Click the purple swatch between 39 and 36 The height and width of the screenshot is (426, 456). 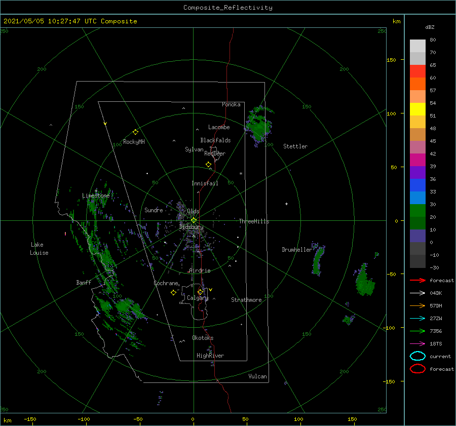(417, 172)
